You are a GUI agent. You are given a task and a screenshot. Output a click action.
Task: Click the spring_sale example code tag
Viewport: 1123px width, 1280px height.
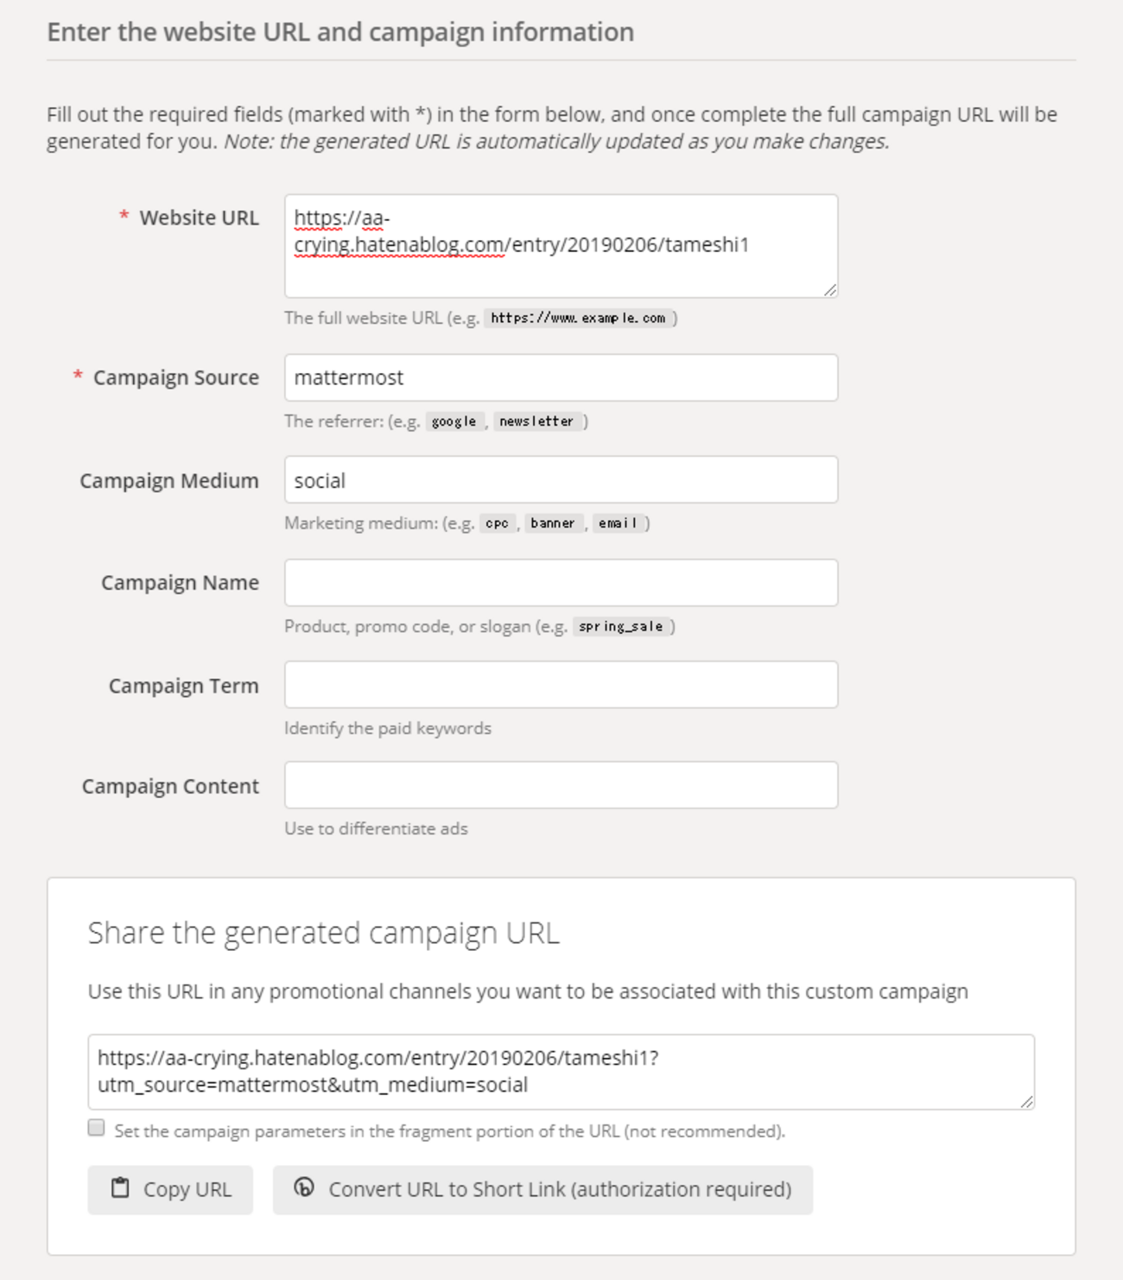coord(620,627)
